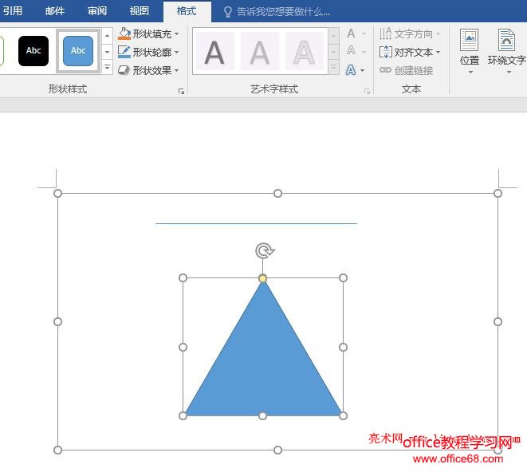
Task: Switch to the 视图 tab
Action: coord(140,11)
